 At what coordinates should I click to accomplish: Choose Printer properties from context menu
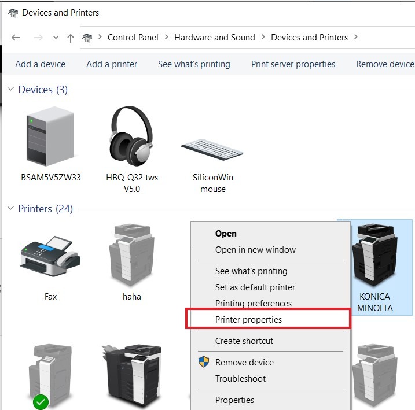click(248, 319)
